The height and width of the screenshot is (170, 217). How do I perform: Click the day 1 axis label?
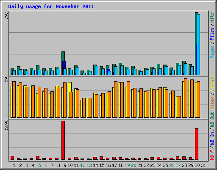pyautogui.click(x=14, y=165)
